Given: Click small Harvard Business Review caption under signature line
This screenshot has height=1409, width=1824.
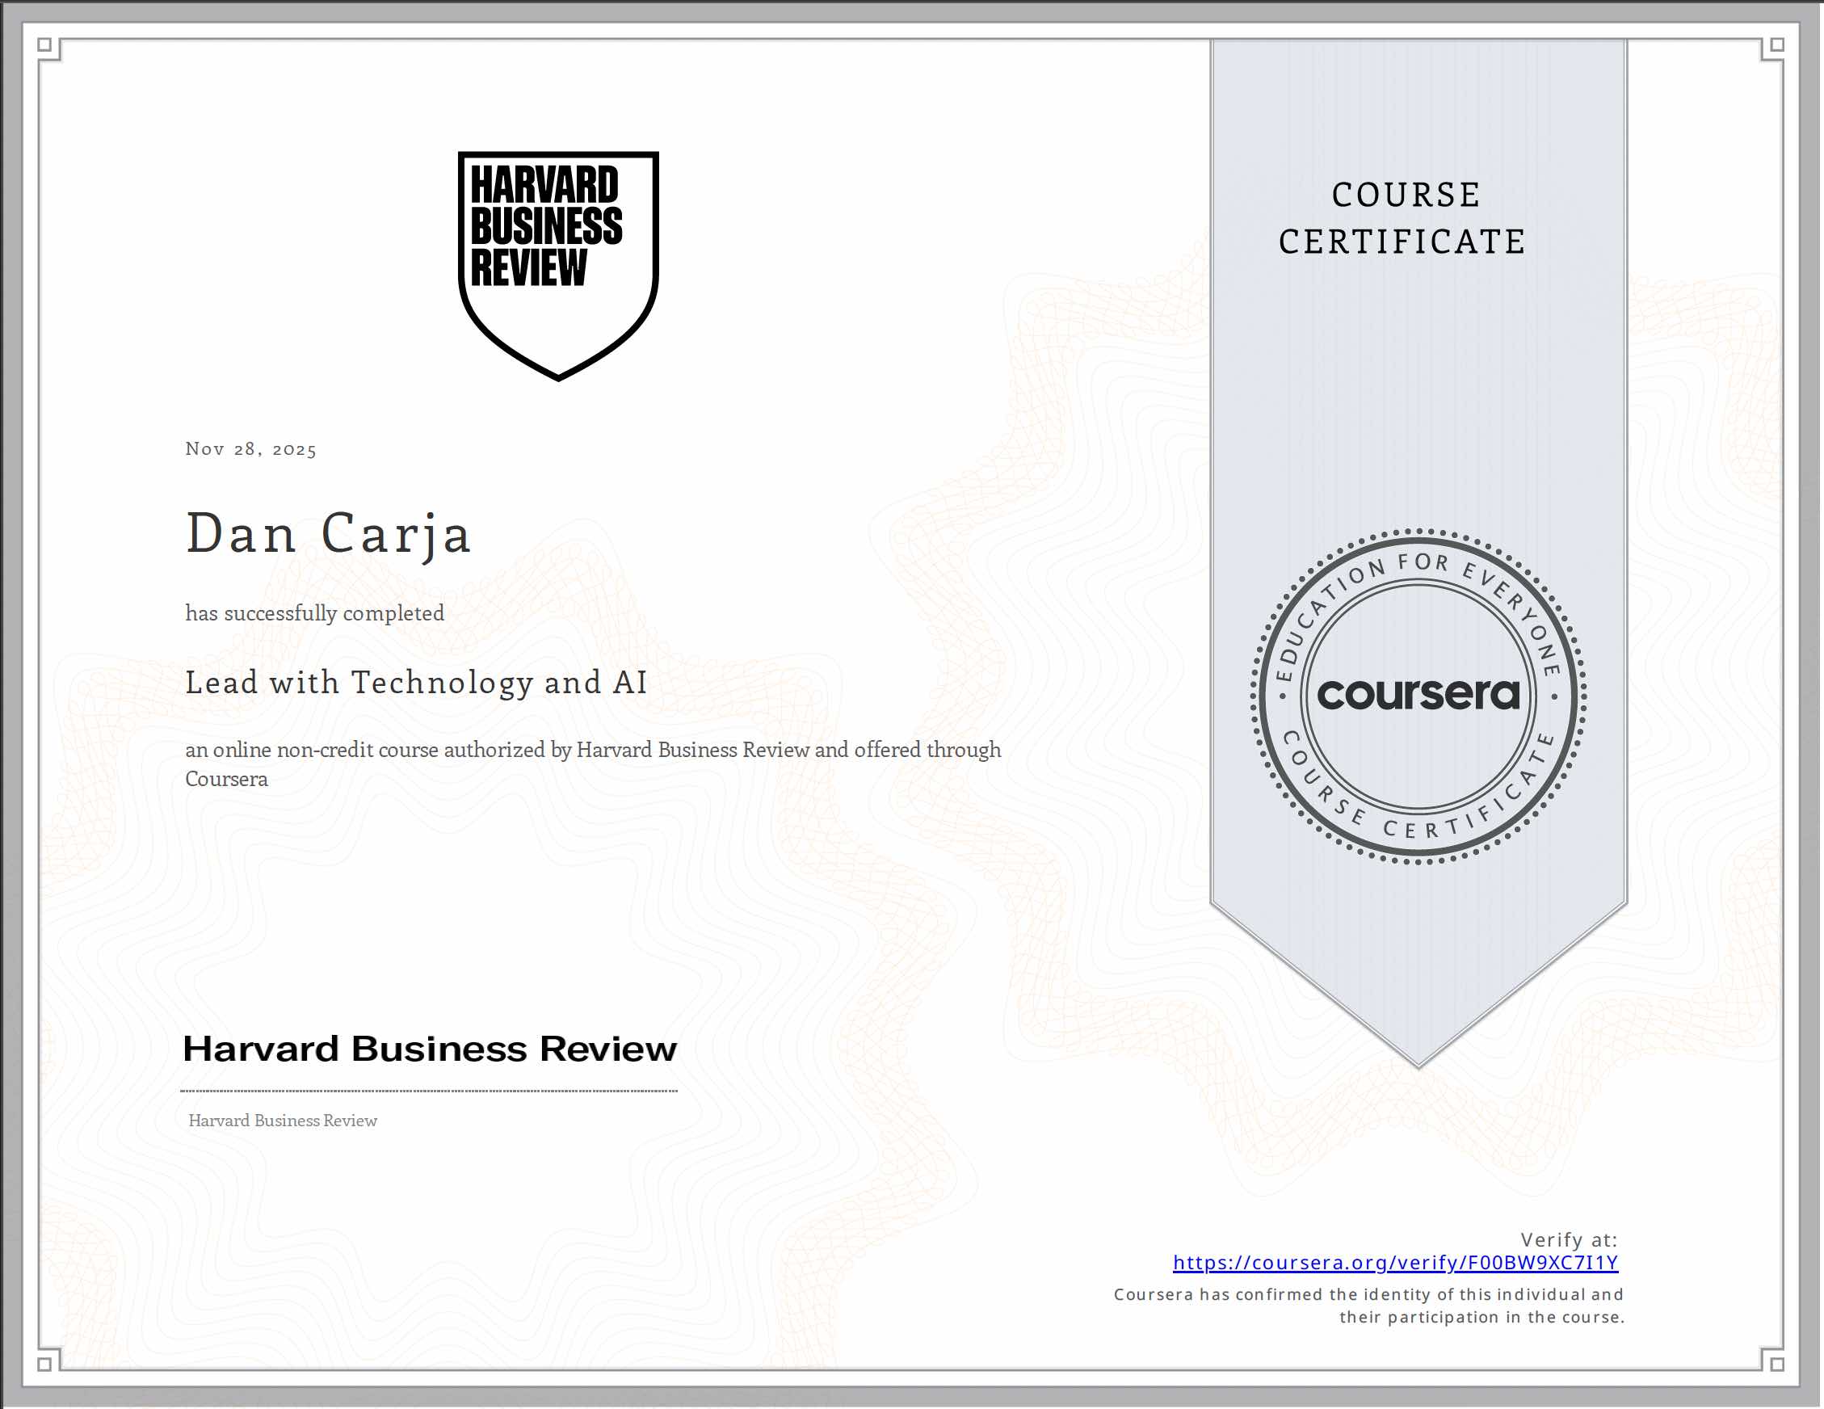Looking at the screenshot, I should pyautogui.click(x=283, y=1121).
